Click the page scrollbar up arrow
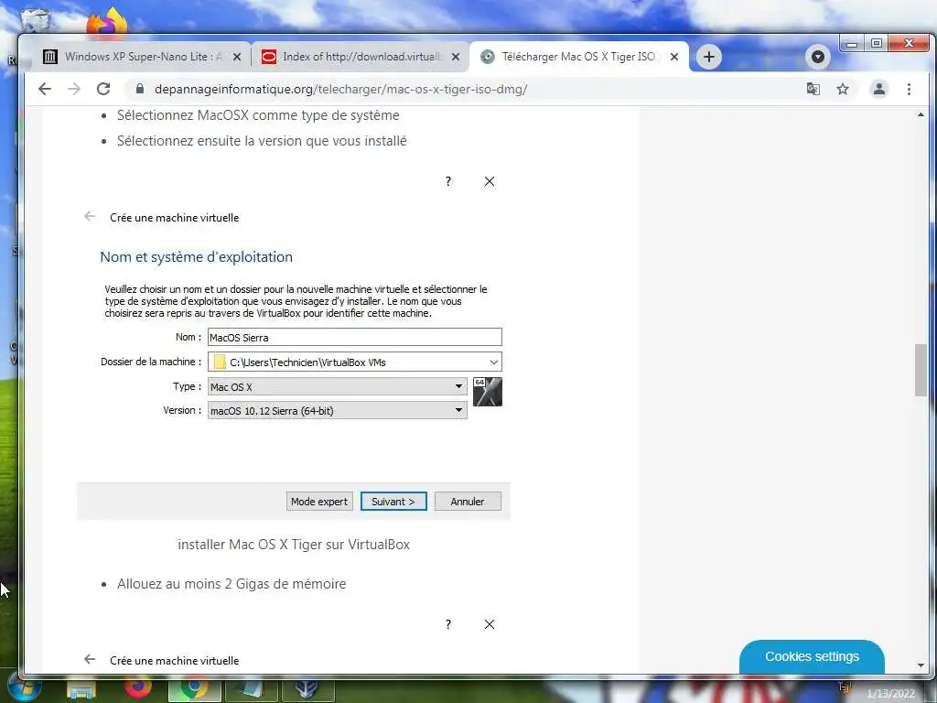 921,114
